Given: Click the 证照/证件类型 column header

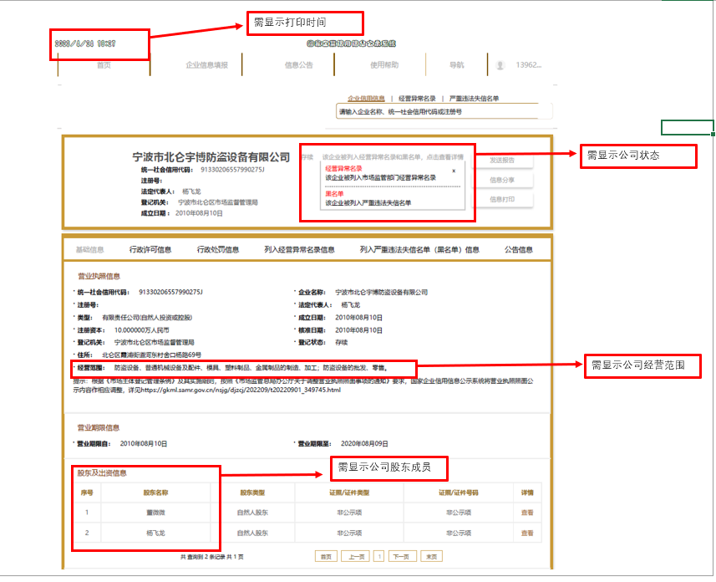Looking at the screenshot, I should click(349, 493).
